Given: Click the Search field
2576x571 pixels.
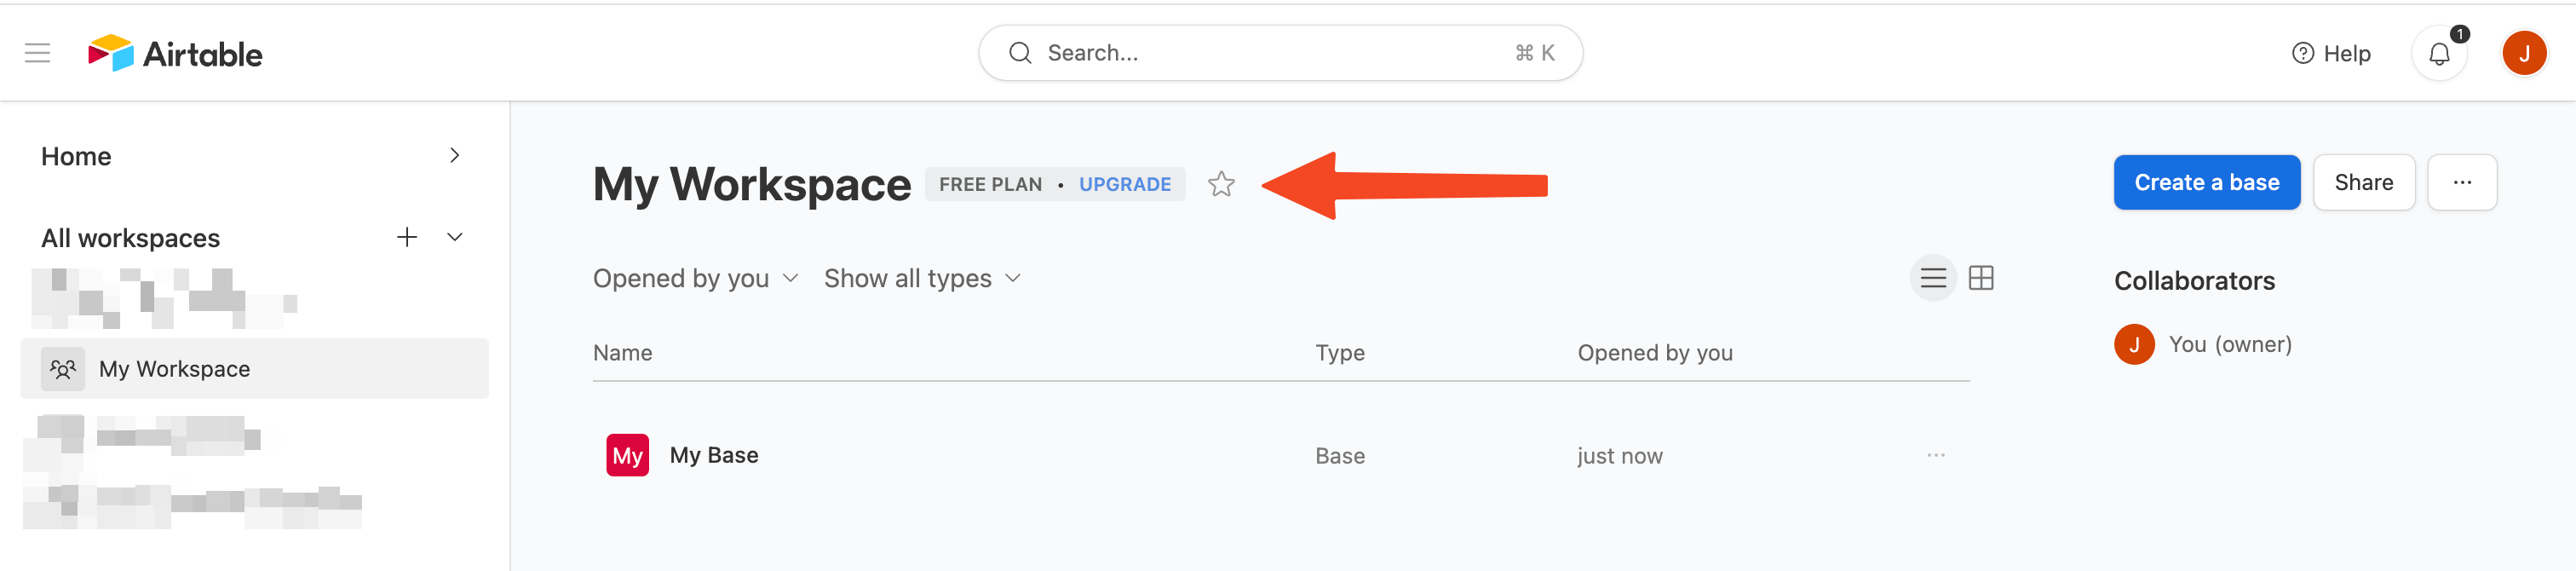Looking at the screenshot, I should (1280, 52).
